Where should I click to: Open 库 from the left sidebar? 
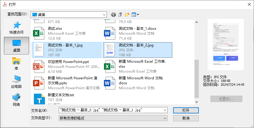pos(16,64)
